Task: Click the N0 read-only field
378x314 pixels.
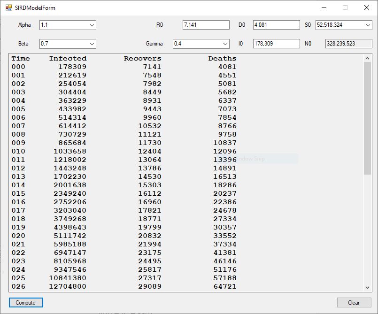Action: (x=348, y=44)
